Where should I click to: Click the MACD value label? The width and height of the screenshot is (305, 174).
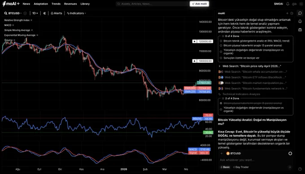[200, 149]
